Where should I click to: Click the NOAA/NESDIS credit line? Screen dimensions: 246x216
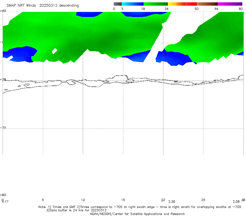click(x=137, y=214)
